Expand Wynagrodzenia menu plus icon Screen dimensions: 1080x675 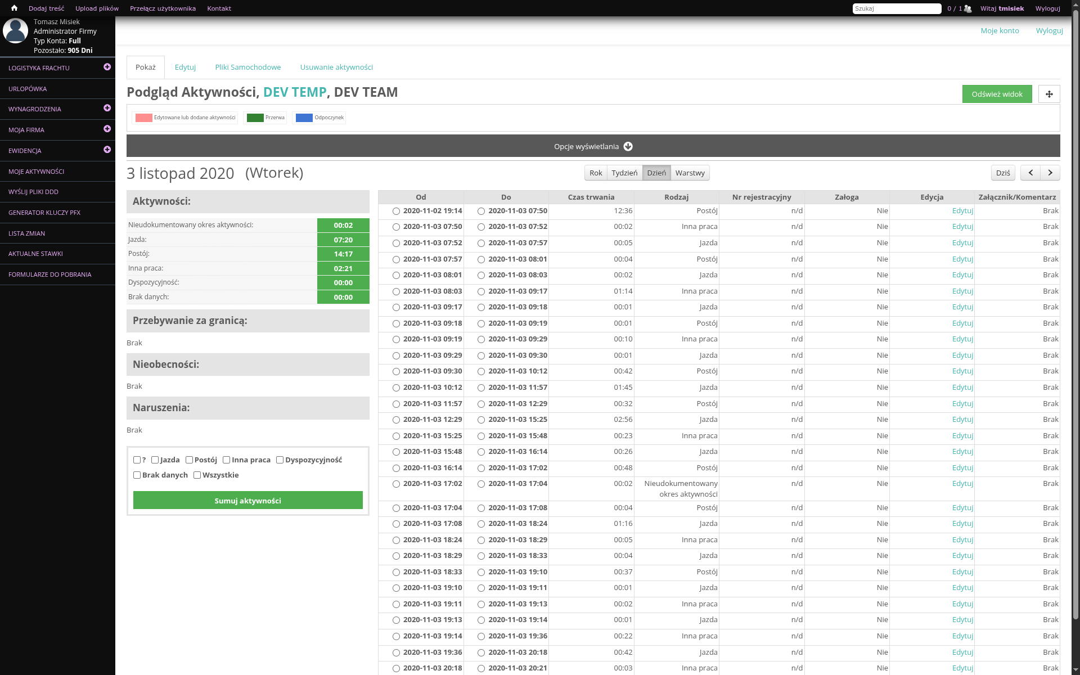[x=107, y=108]
